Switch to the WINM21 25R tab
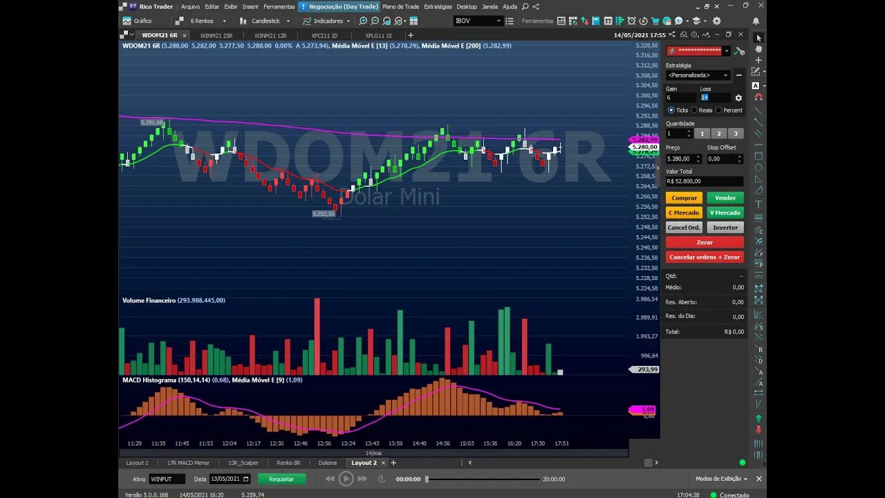This screenshot has width=885, height=498. 216,35
